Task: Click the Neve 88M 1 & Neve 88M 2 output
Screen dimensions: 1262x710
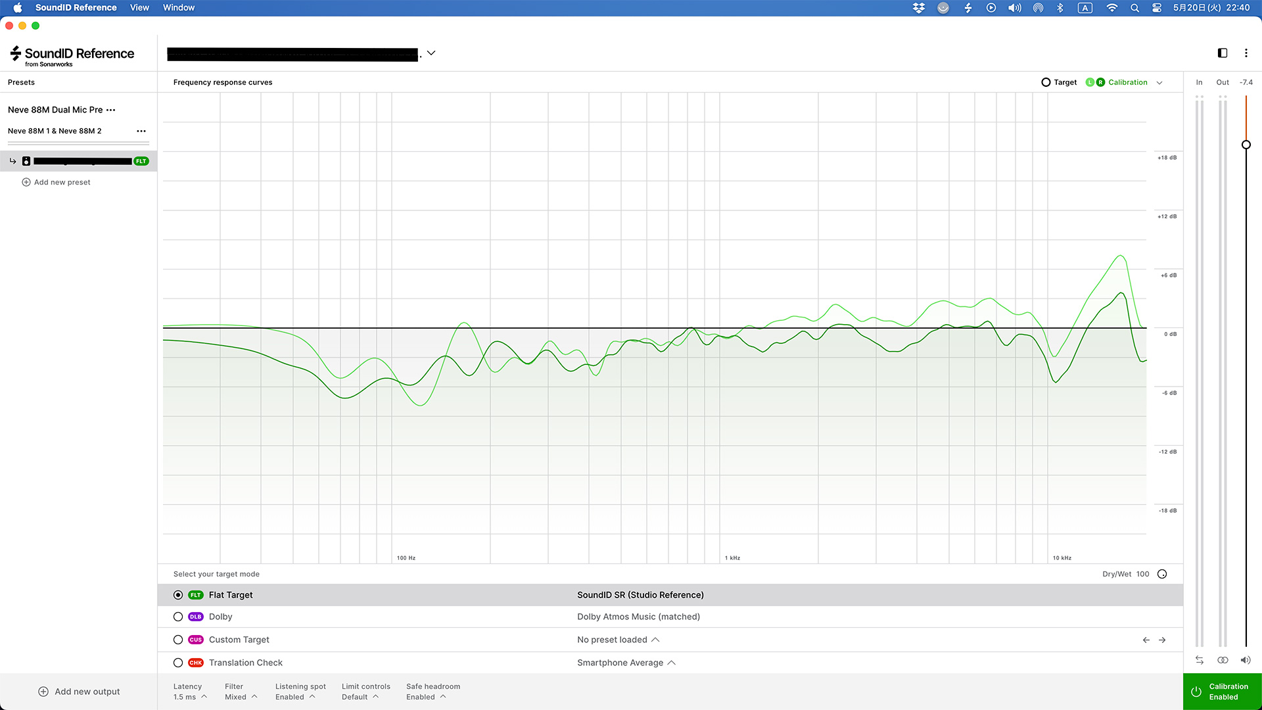Action: click(x=55, y=131)
